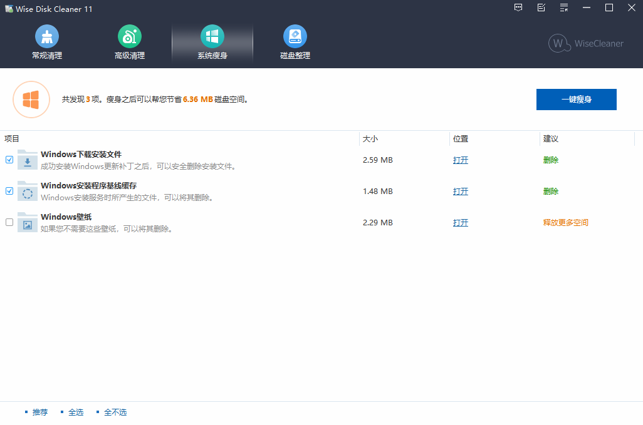Screen dimensions: 643x425
Task: Select the Windows壁纸 row title
Action: point(66,217)
